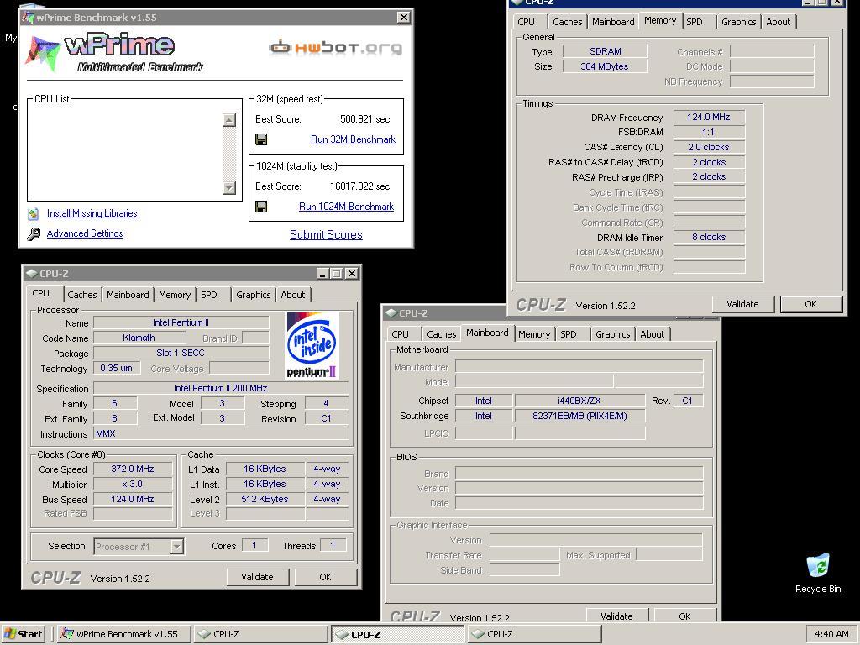
Task: Click Validate in CPU-Z Mainboard window
Action: coord(616,616)
